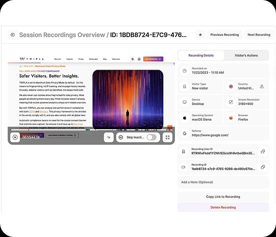Click the Add a Note field
Screen dimensions: 276x237
[223, 182]
